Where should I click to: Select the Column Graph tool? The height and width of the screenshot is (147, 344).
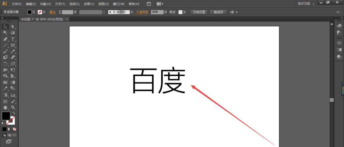(13, 95)
